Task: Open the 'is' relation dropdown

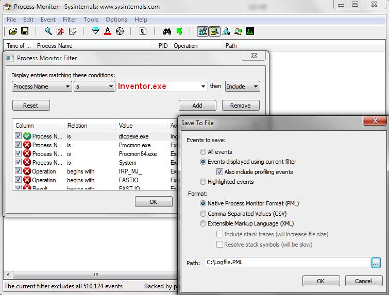Action: click(x=94, y=86)
